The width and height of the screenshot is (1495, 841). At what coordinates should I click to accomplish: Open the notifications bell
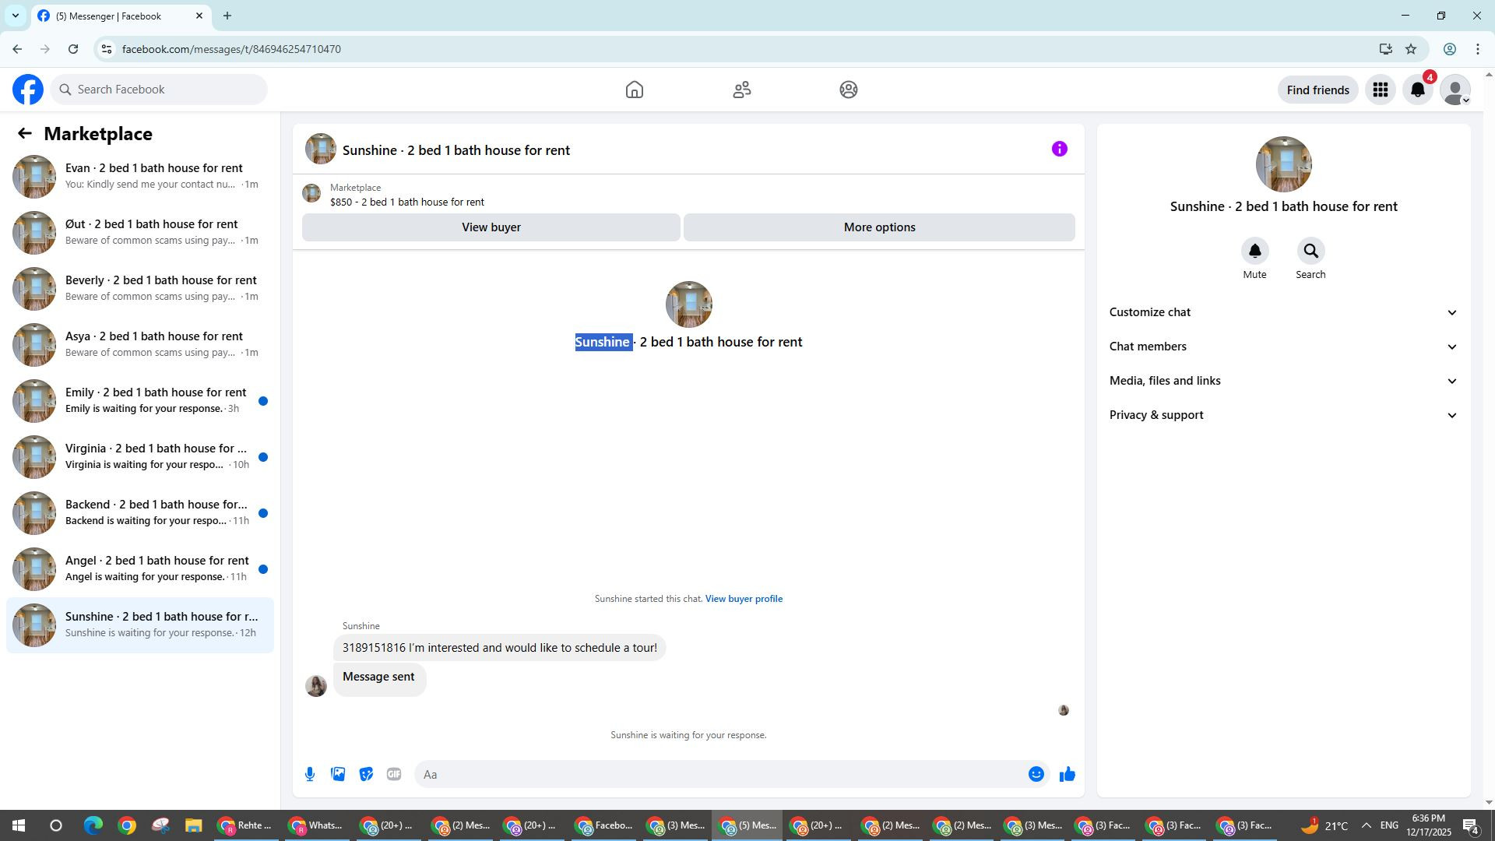[x=1418, y=90]
